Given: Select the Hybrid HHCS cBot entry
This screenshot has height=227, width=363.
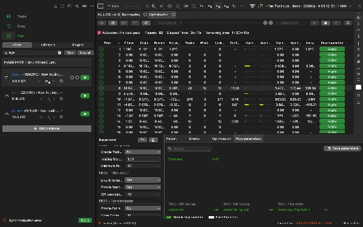Looking at the screenshot, I should coord(47,62).
